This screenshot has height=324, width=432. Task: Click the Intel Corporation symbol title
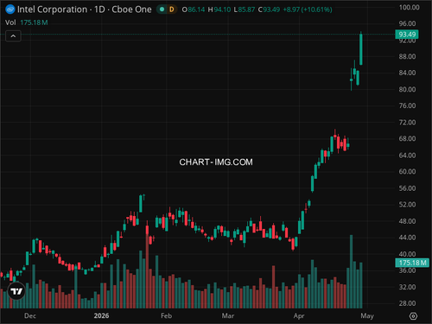point(84,10)
